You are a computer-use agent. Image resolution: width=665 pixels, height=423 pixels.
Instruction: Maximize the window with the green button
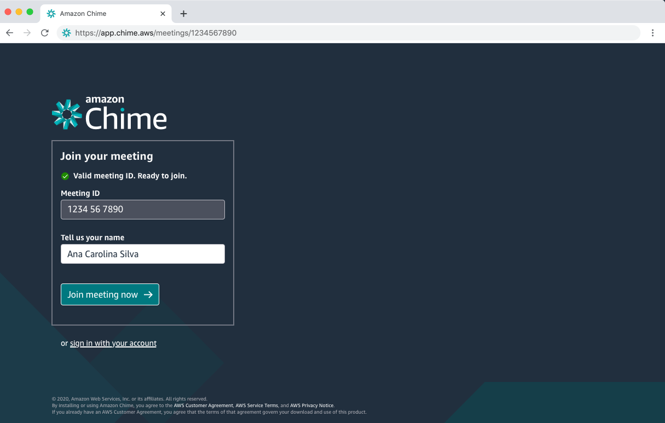pos(30,12)
